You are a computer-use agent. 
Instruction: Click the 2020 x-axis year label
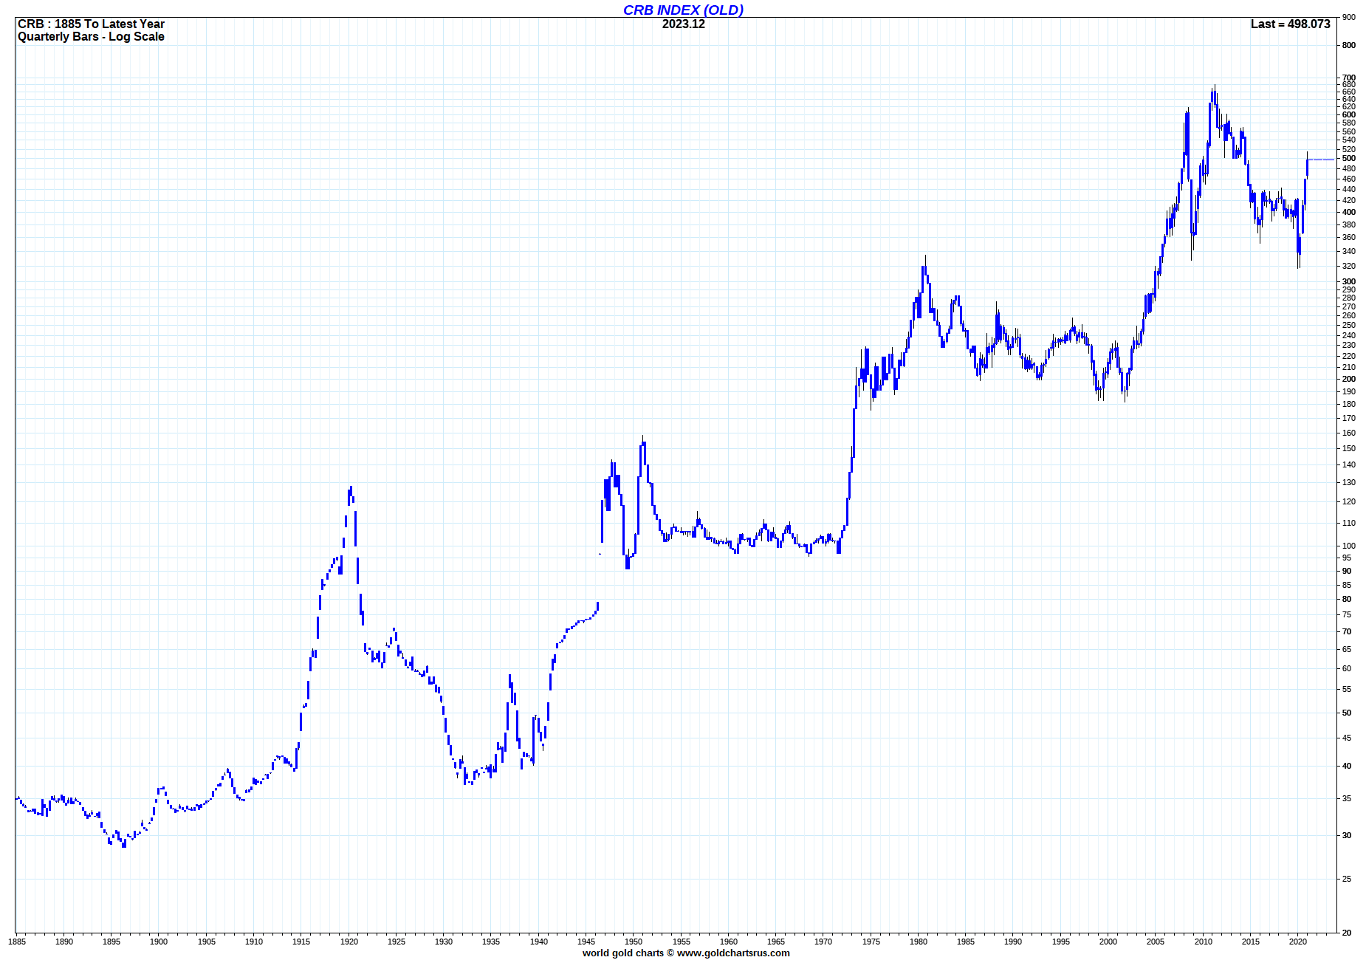click(1298, 942)
